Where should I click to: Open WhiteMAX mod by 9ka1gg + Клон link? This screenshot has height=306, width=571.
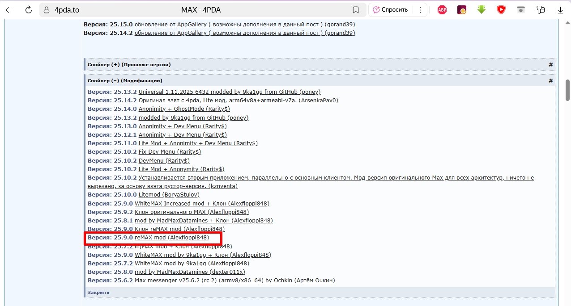pos(203,255)
